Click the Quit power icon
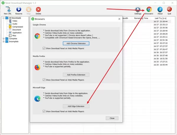 pos(169,11)
